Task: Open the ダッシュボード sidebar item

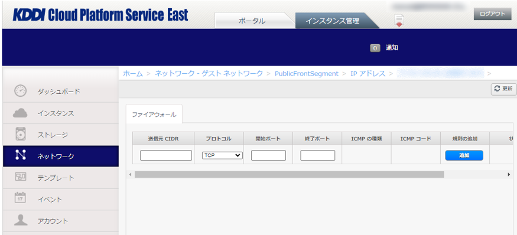Action: pyautogui.click(x=60, y=92)
